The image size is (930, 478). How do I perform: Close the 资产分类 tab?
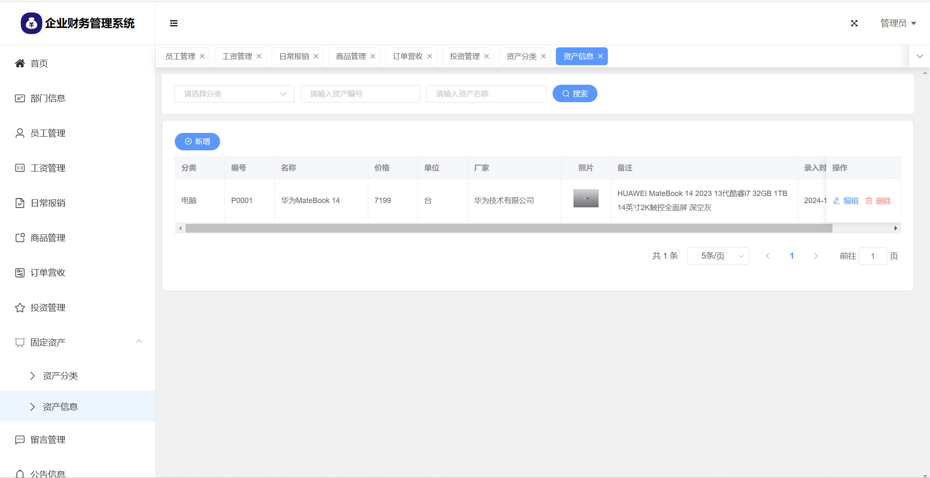543,56
